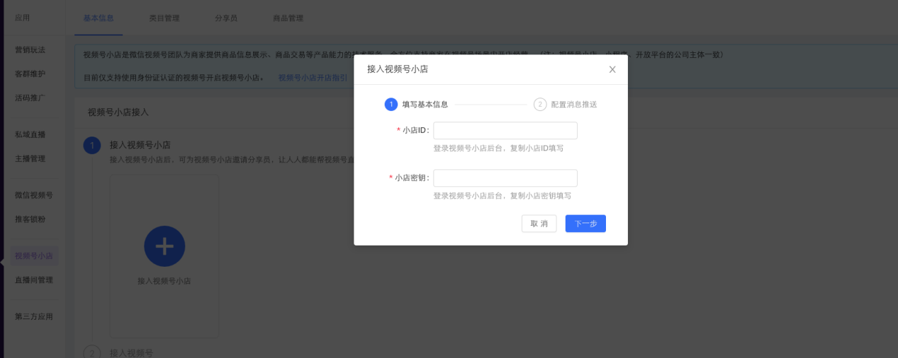
Task: Click step 2 circle 配置消息推送 in dialog
Action: point(540,104)
